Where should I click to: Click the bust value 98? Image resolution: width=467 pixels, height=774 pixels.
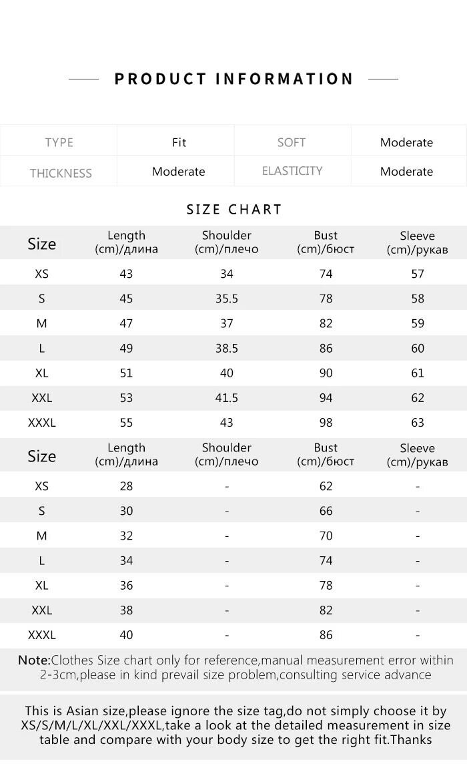[x=326, y=423]
